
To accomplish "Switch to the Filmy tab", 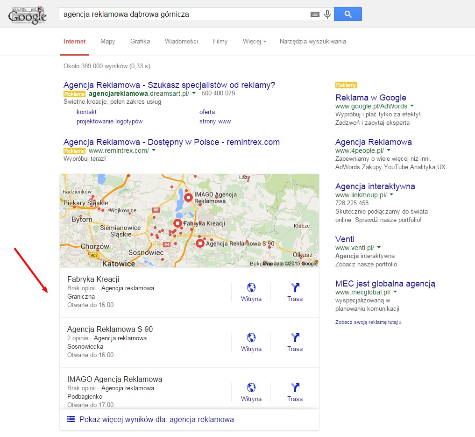I will pos(220,42).
